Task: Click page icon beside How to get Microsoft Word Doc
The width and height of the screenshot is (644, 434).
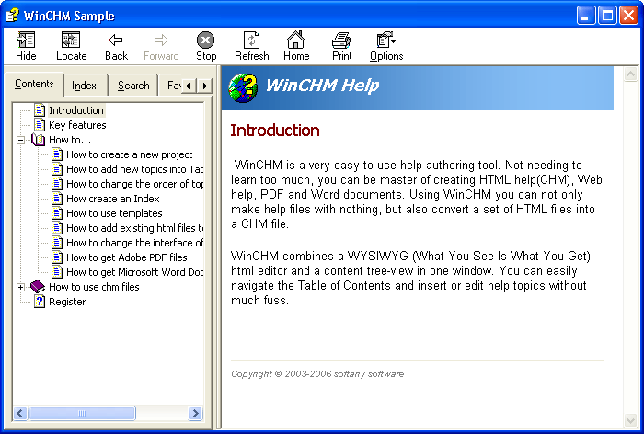Action: (x=57, y=272)
